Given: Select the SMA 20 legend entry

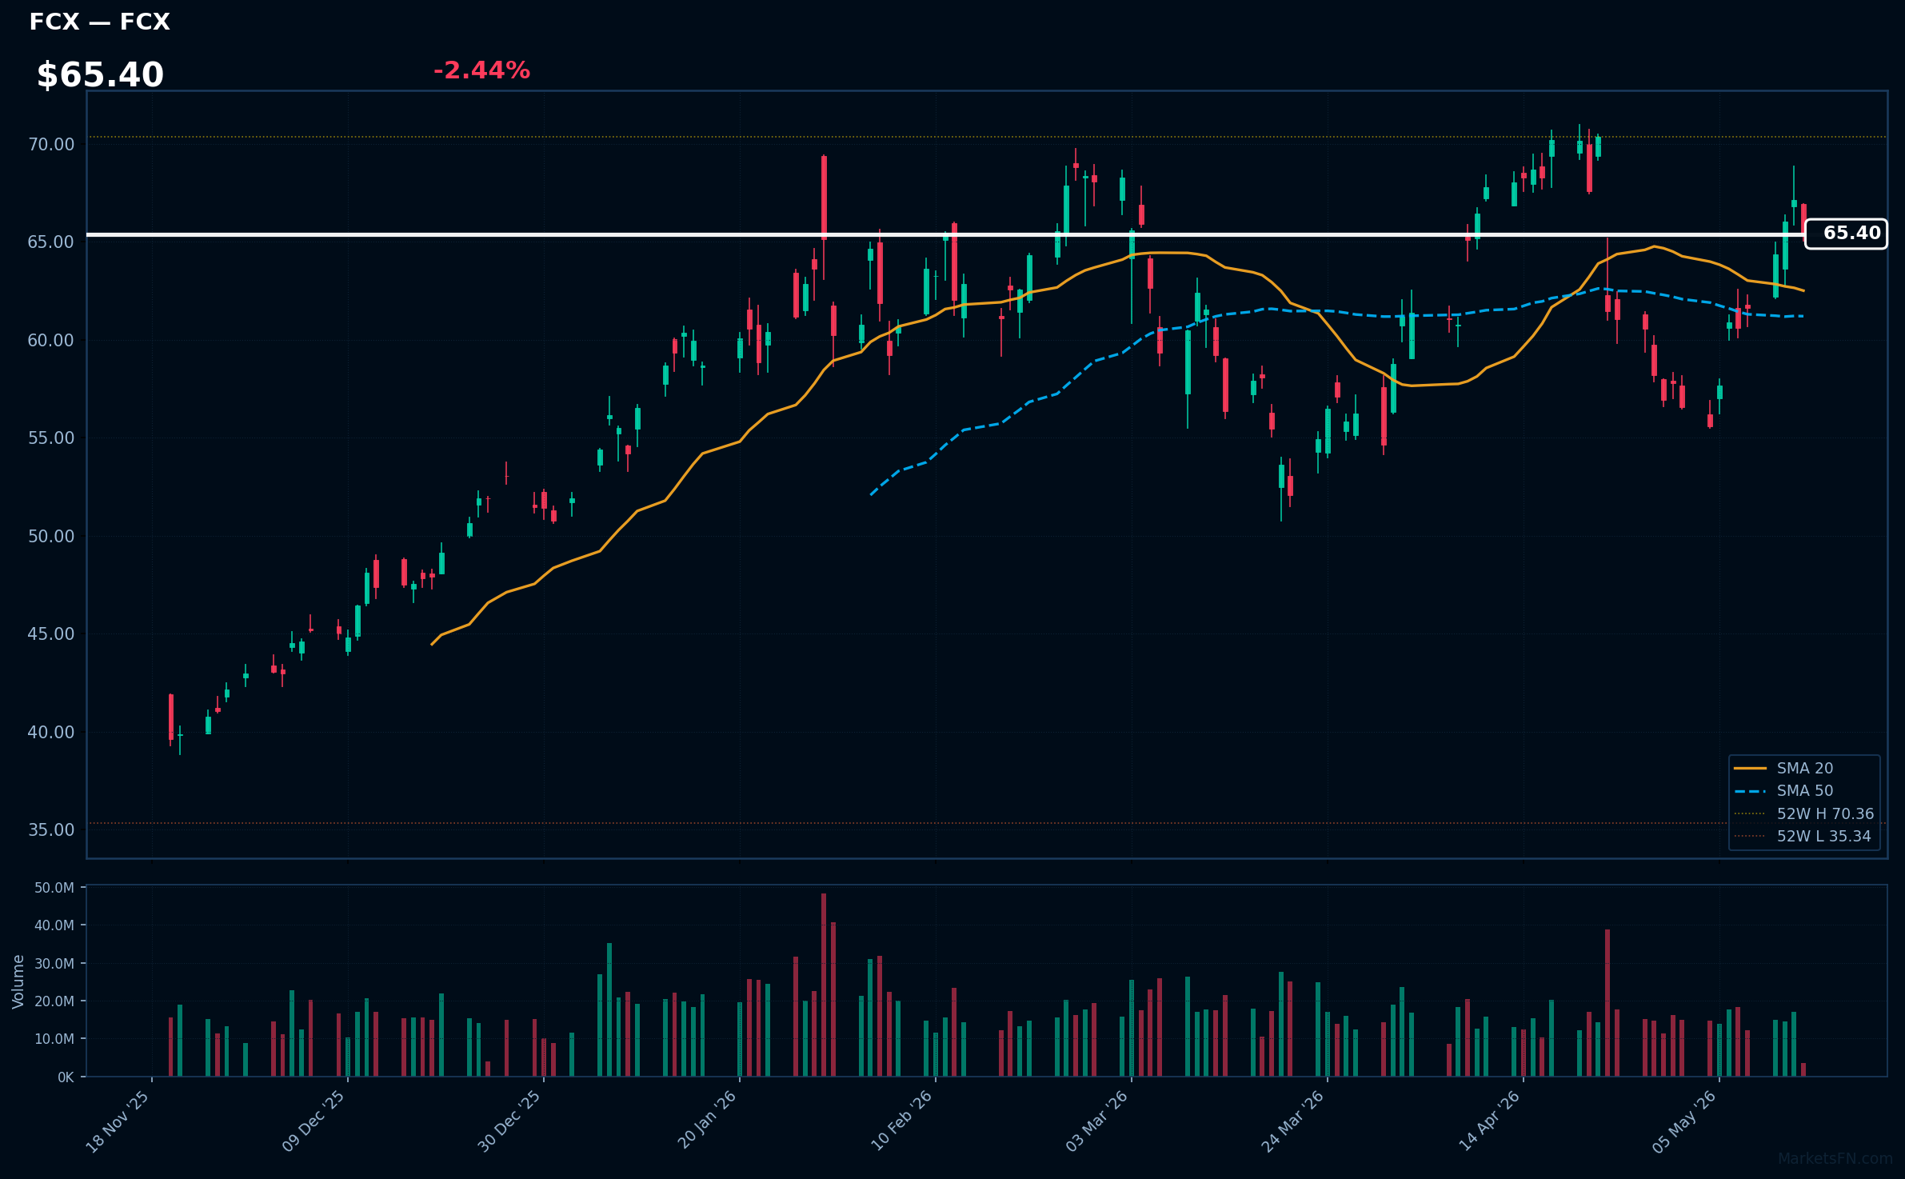Looking at the screenshot, I should tap(1804, 768).
